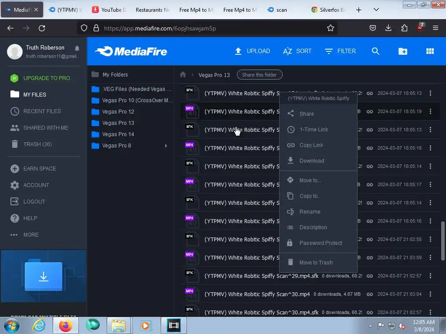Click the MediaFire logo
The height and width of the screenshot is (334, 446).
(x=131, y=51)
